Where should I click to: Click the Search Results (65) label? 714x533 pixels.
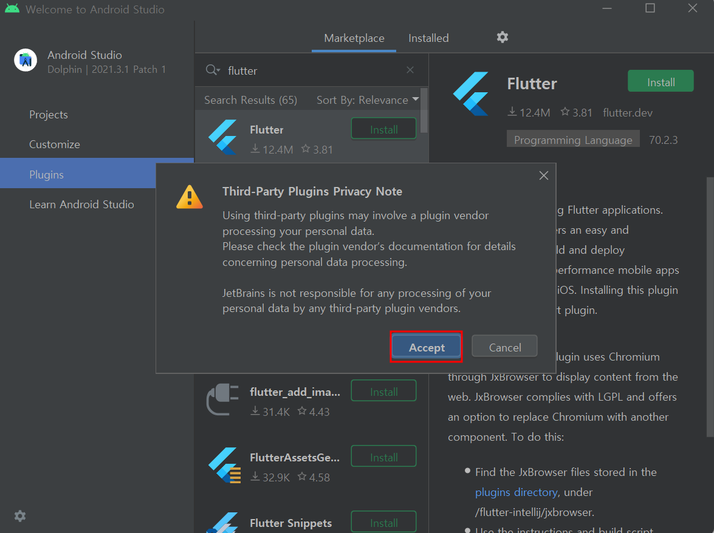250,100
